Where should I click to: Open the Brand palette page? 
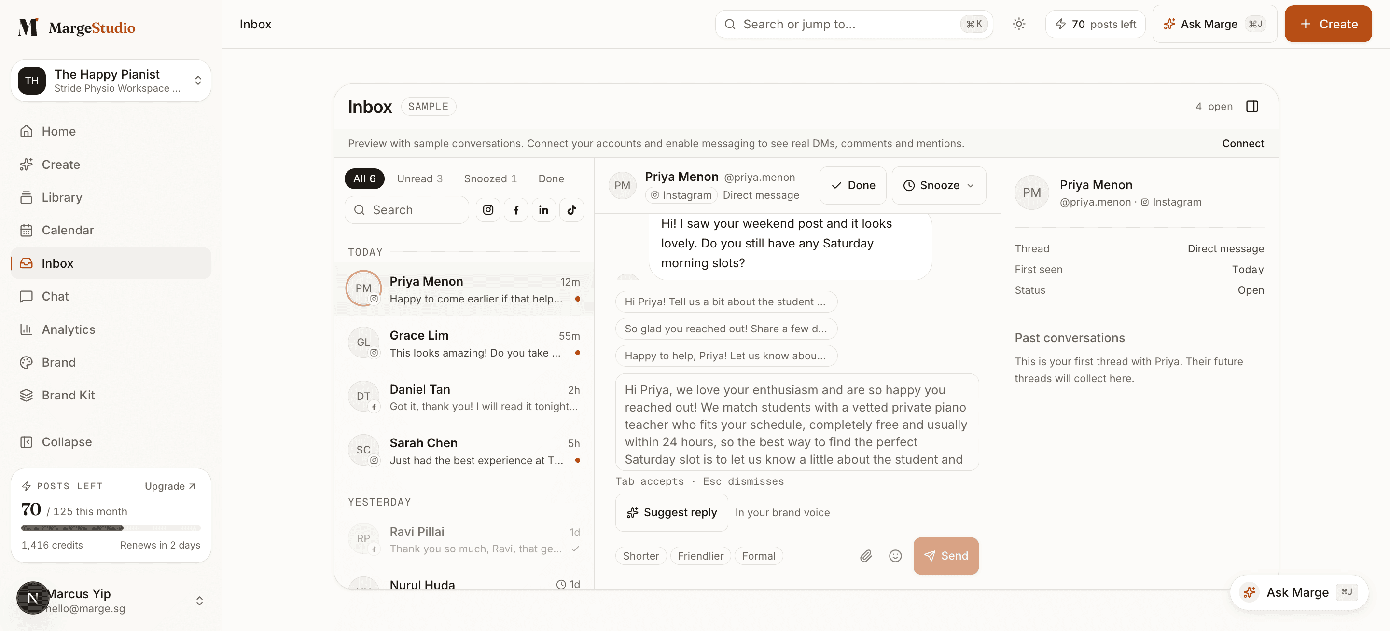(x=111, y=362)
